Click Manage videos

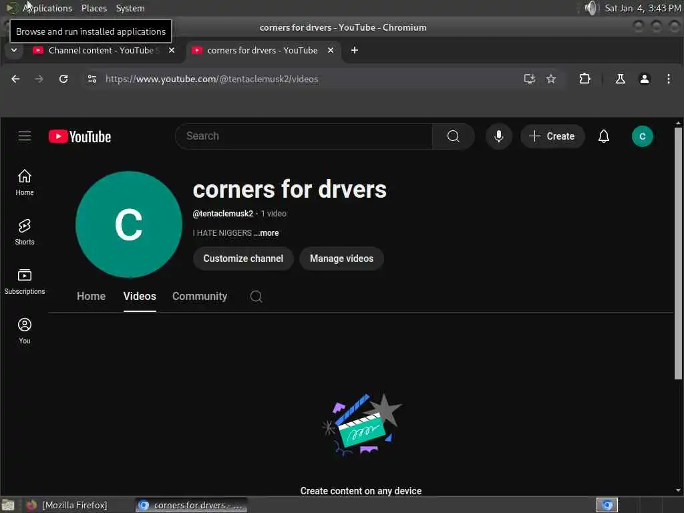point(341,259)
